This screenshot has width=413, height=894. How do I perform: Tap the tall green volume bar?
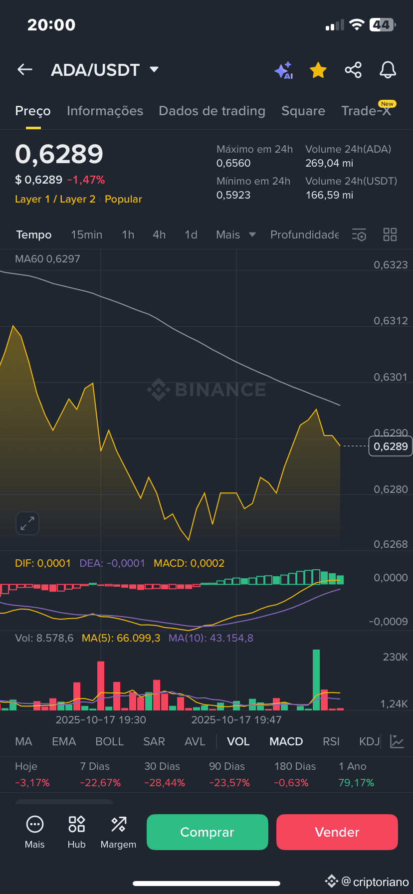[316, 679]
